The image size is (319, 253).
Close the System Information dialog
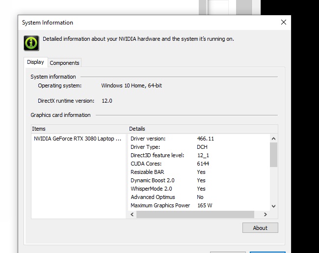(283, 22)
